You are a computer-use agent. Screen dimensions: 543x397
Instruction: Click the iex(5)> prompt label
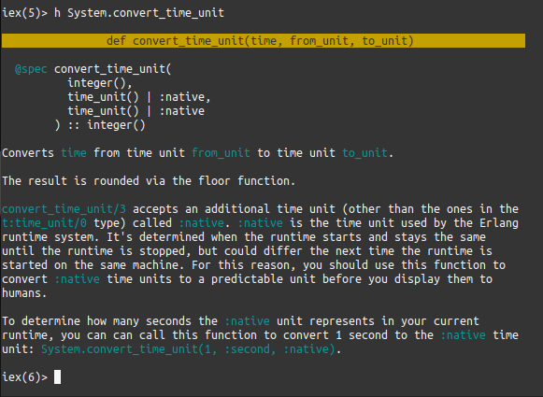pos(24,13)
